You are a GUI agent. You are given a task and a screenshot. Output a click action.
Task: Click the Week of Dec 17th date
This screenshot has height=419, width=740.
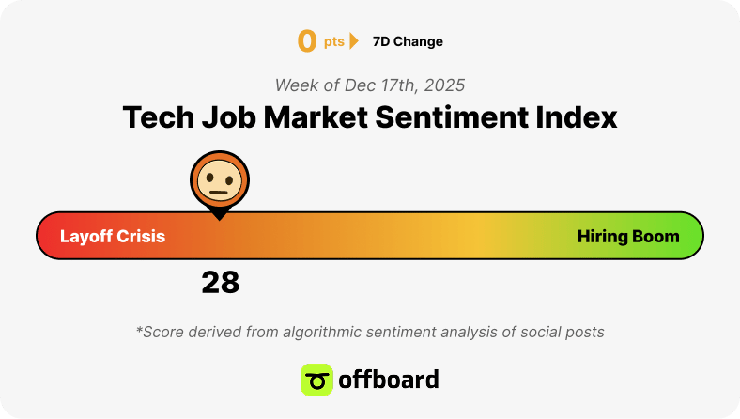coord(370,85)
